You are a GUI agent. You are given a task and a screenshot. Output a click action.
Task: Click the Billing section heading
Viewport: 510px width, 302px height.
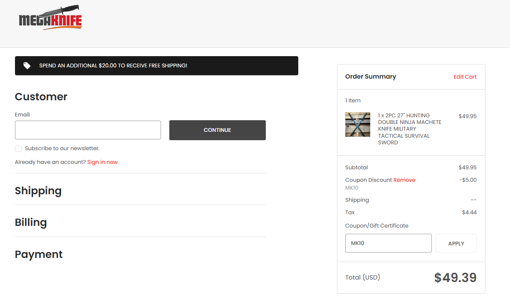[x=31, y=223]
